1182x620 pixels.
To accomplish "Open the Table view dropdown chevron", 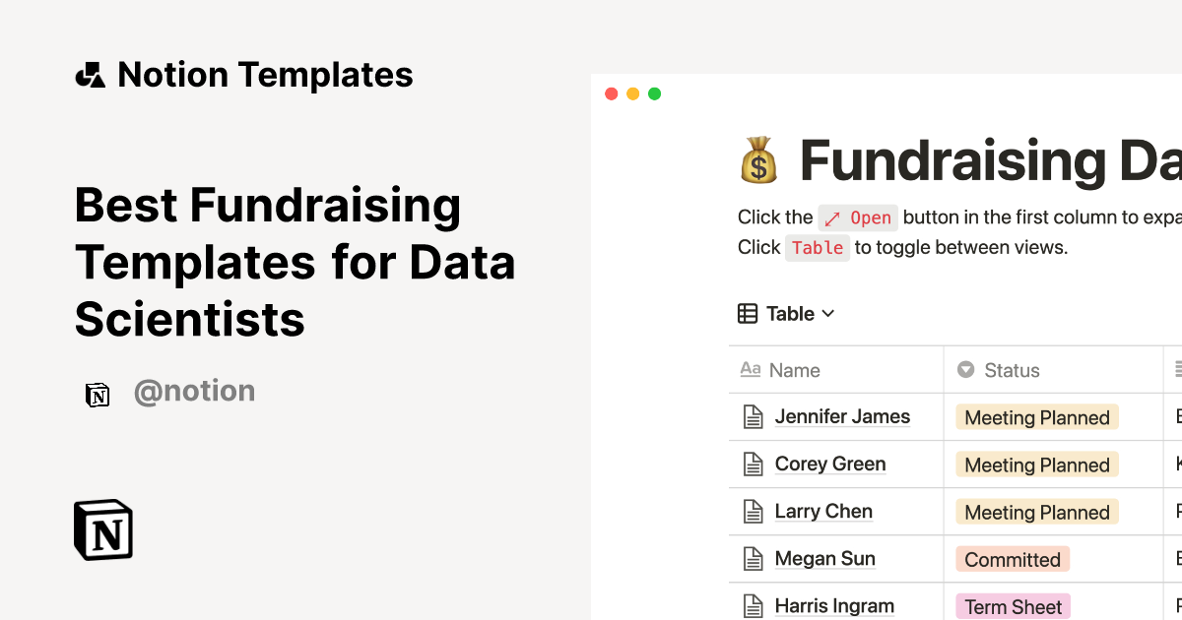I will click(827, 313).
